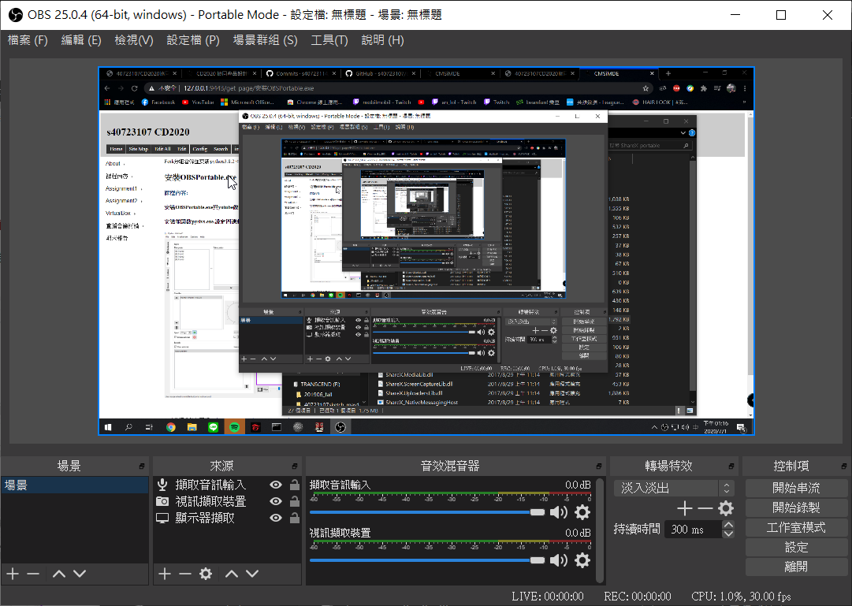Lock the 顯示器擷取 source
The image size is (852, 606).
click(x=294, y=519)
